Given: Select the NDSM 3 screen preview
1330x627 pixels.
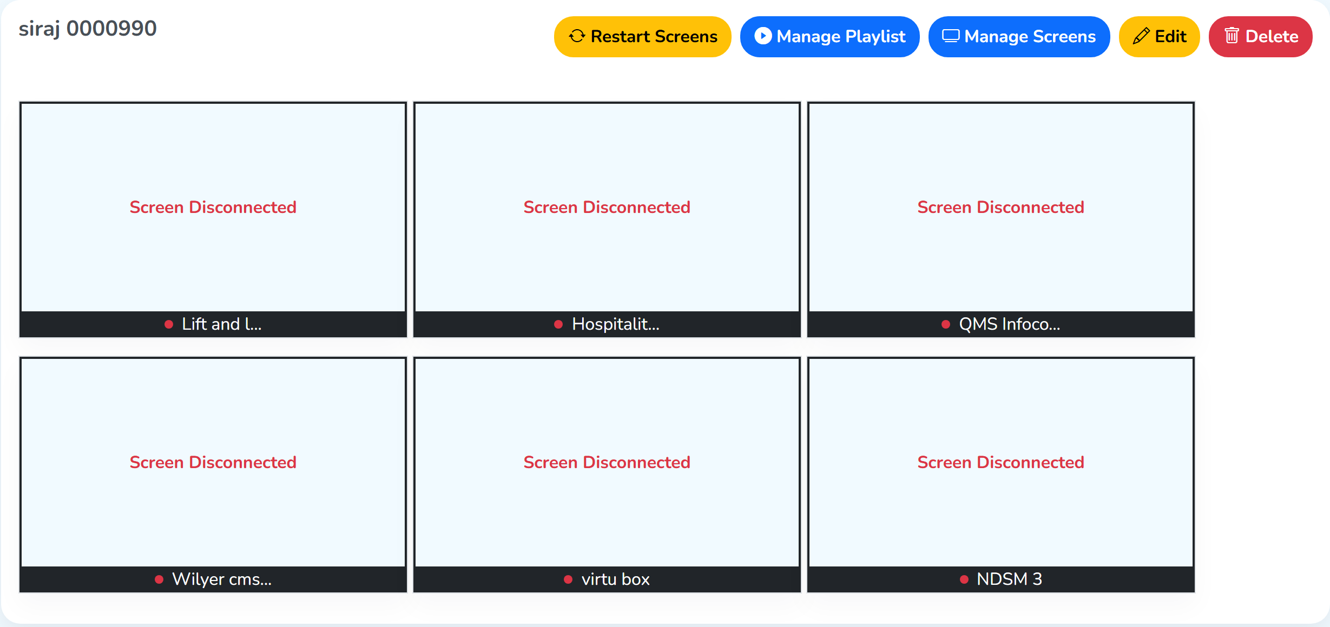Looking at the screenshot, I should pyautogui.click(x=1001, y=463).
